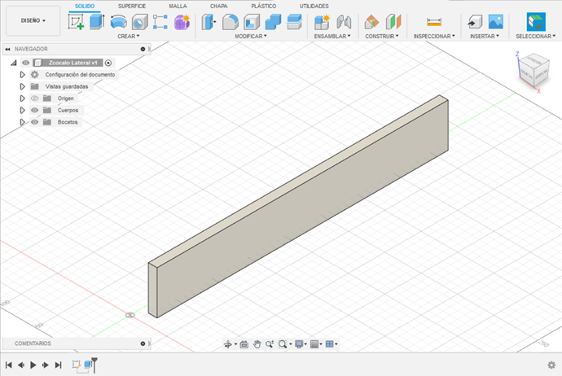
Task: Select the Extrude tool
Action: 97,22
